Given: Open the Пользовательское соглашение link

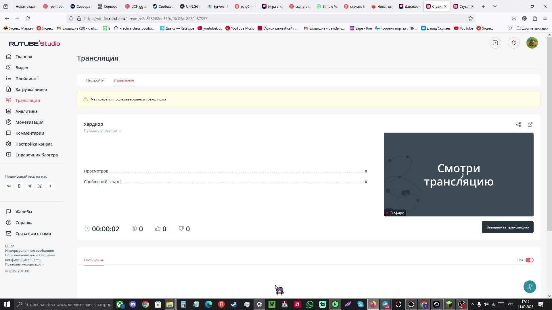Looking at the screenshot, I should point(30,255).
